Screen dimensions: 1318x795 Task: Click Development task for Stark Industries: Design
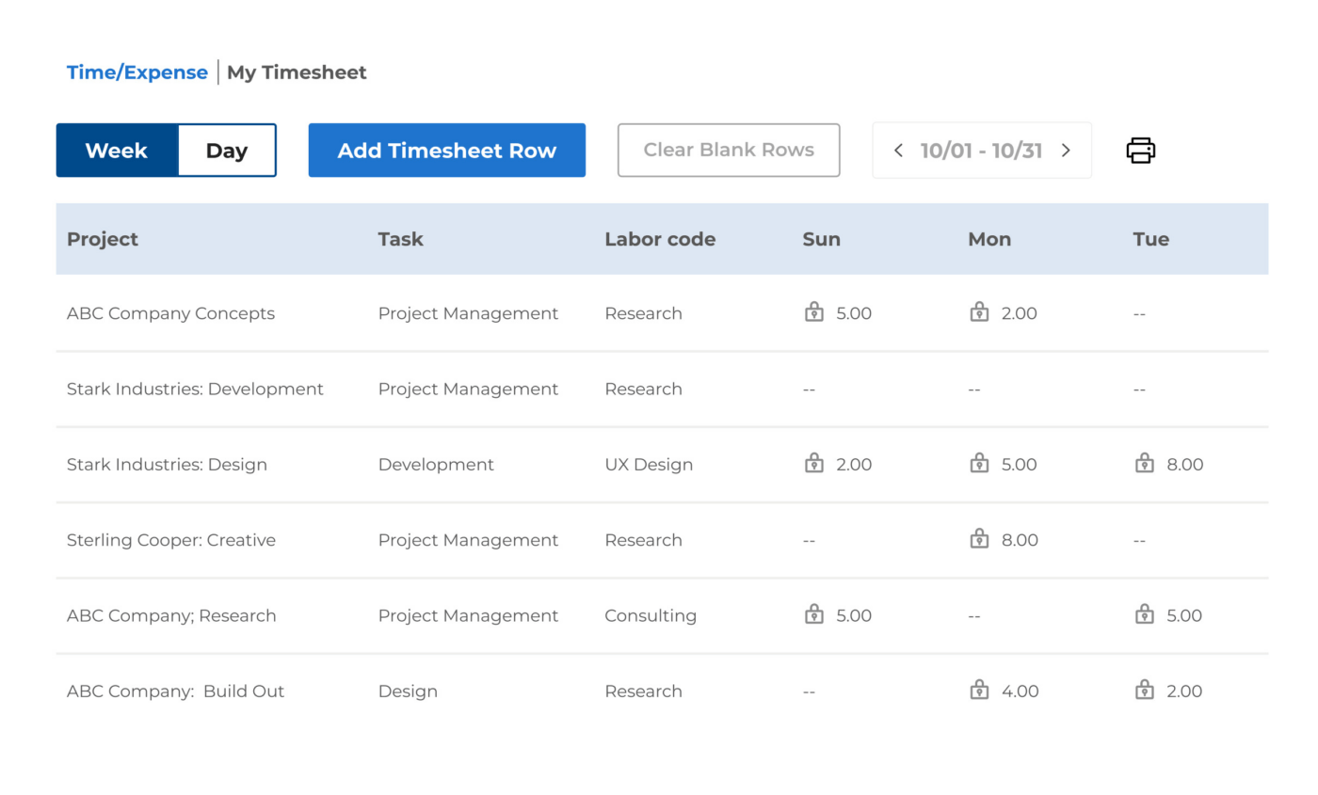436,465
